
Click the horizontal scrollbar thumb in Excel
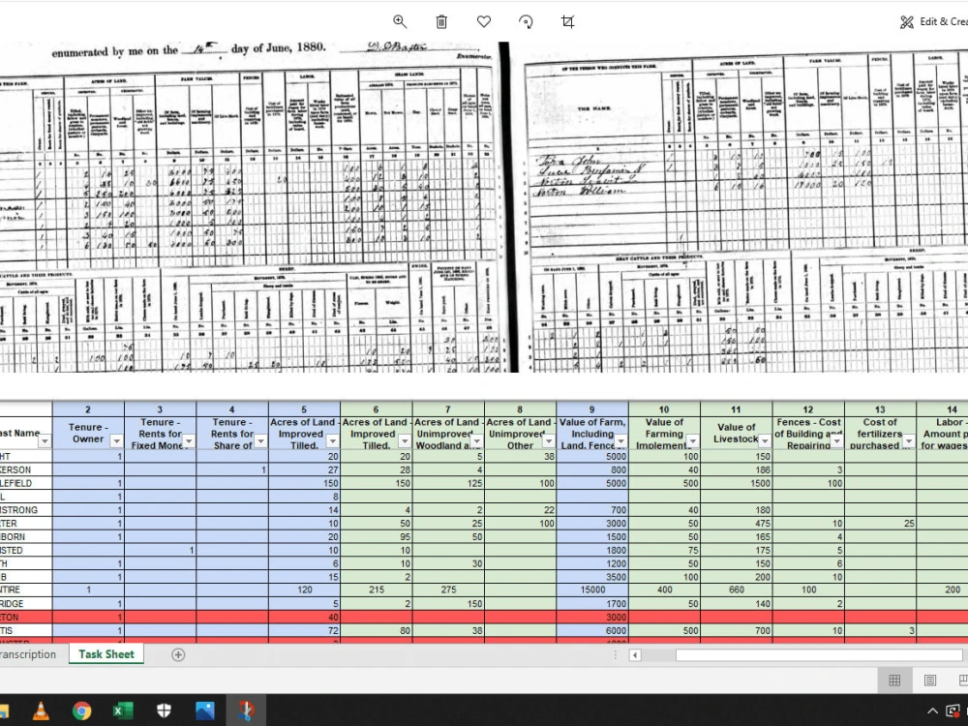pyautogui.click(x=819, y=655)
